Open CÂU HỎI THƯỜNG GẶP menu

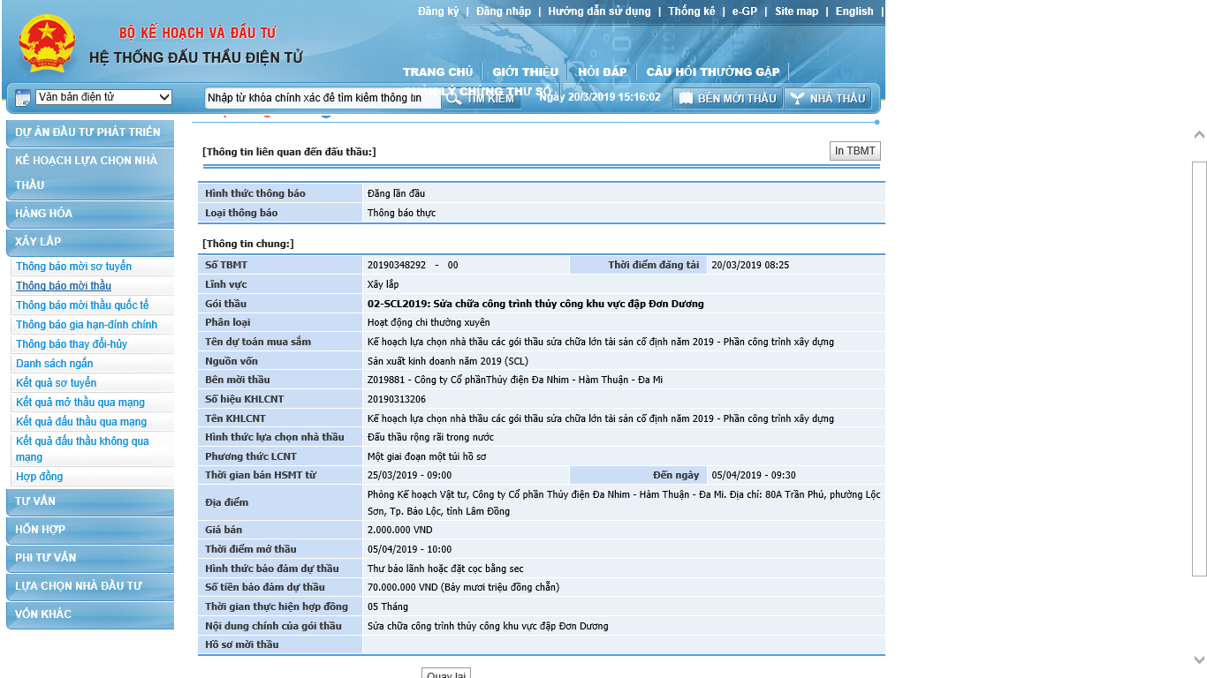pos(713,72)
